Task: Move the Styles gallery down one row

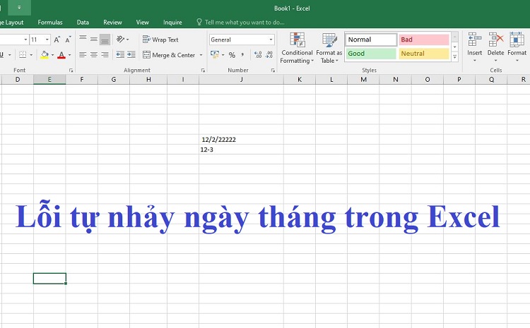Action: point(455,47)
